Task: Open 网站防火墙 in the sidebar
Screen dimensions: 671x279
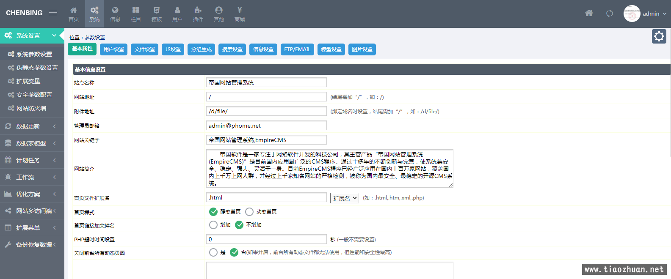Action: 31,108
